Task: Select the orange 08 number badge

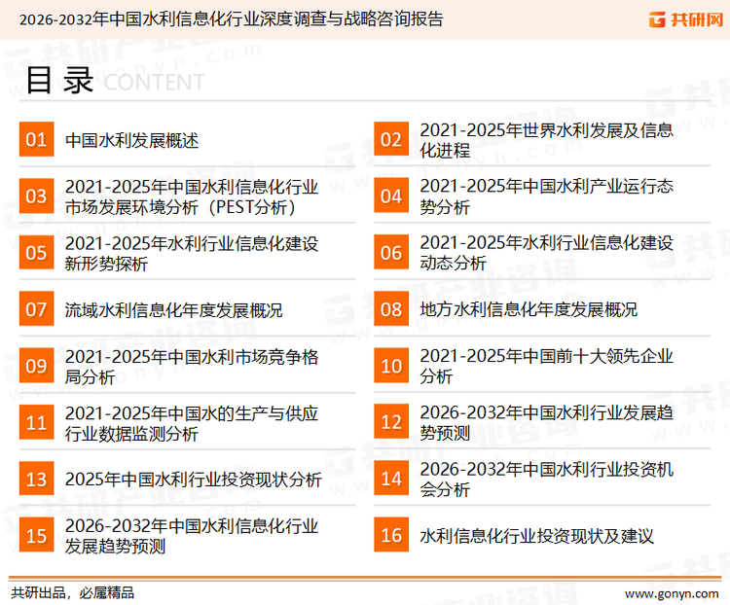Action: [x=391, y=309]
